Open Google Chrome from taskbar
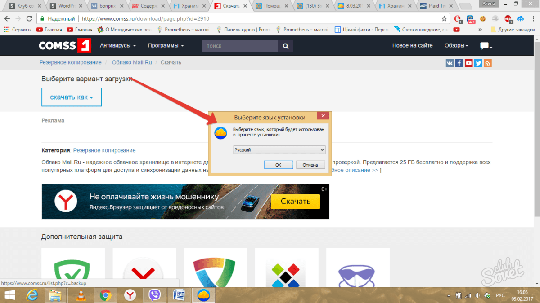 tap(106, 295)
